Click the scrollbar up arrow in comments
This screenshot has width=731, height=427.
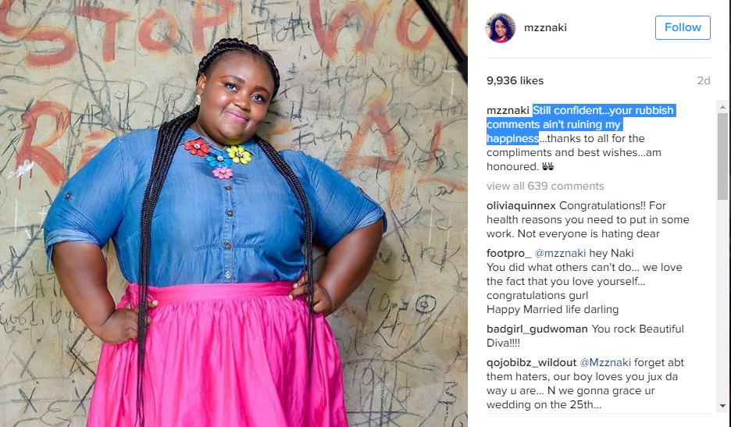722,107
